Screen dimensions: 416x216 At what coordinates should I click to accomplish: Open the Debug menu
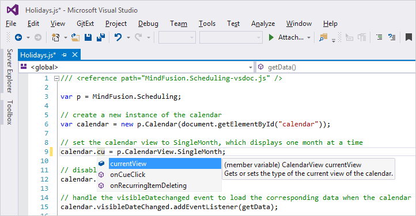coord(148,24)
